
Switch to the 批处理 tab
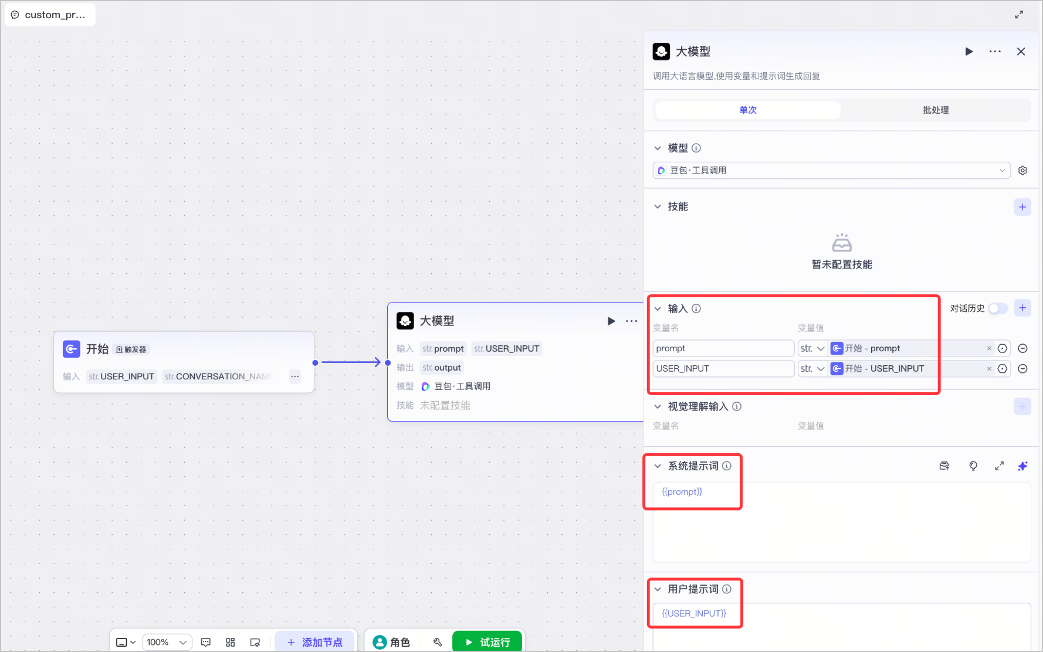click(936, 110)
